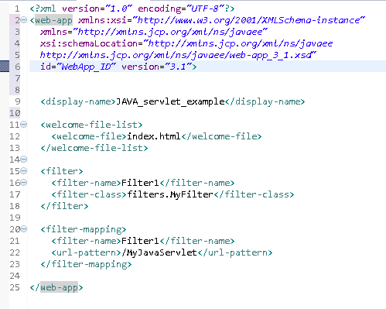This screenshot has width=386, height=309.
Task: Click Filter1 on line 21
Action: pyautogui.click(x=140, y=241)
